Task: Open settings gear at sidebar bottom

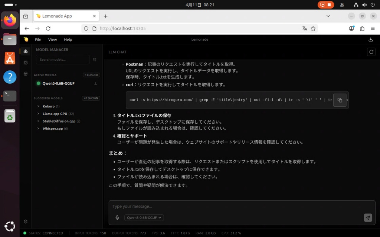Action: tap(26, 221)
